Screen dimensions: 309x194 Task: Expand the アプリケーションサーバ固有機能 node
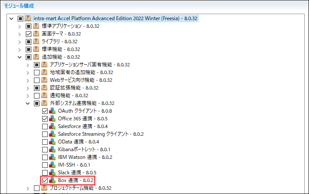28,65
